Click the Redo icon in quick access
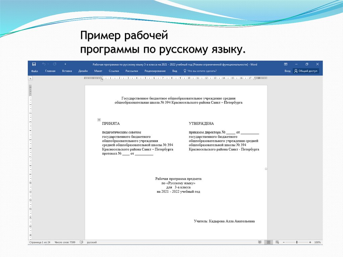 (x=55, y=64)
